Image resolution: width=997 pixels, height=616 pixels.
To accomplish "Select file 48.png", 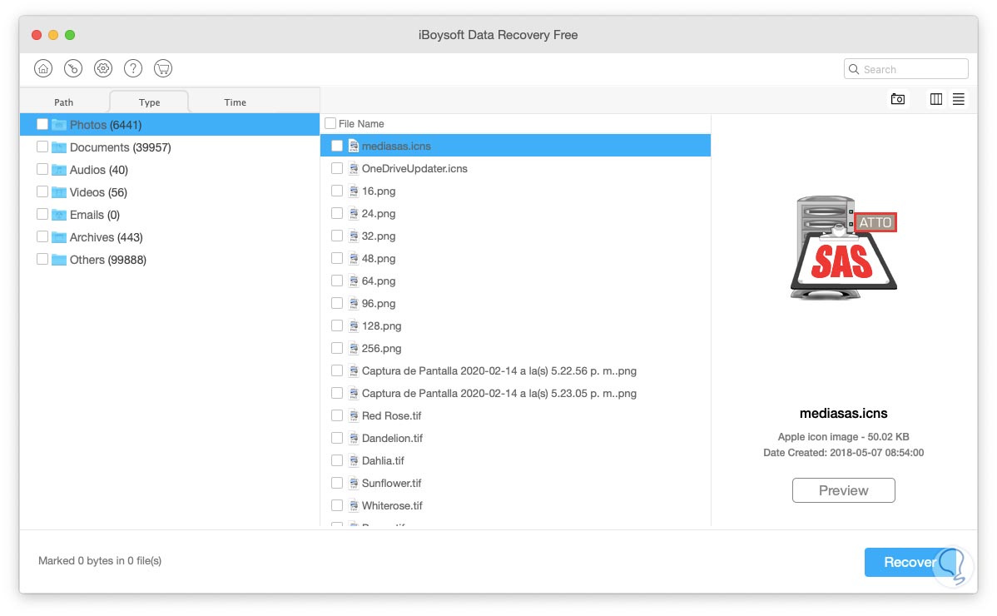I will tap(516, 259).
